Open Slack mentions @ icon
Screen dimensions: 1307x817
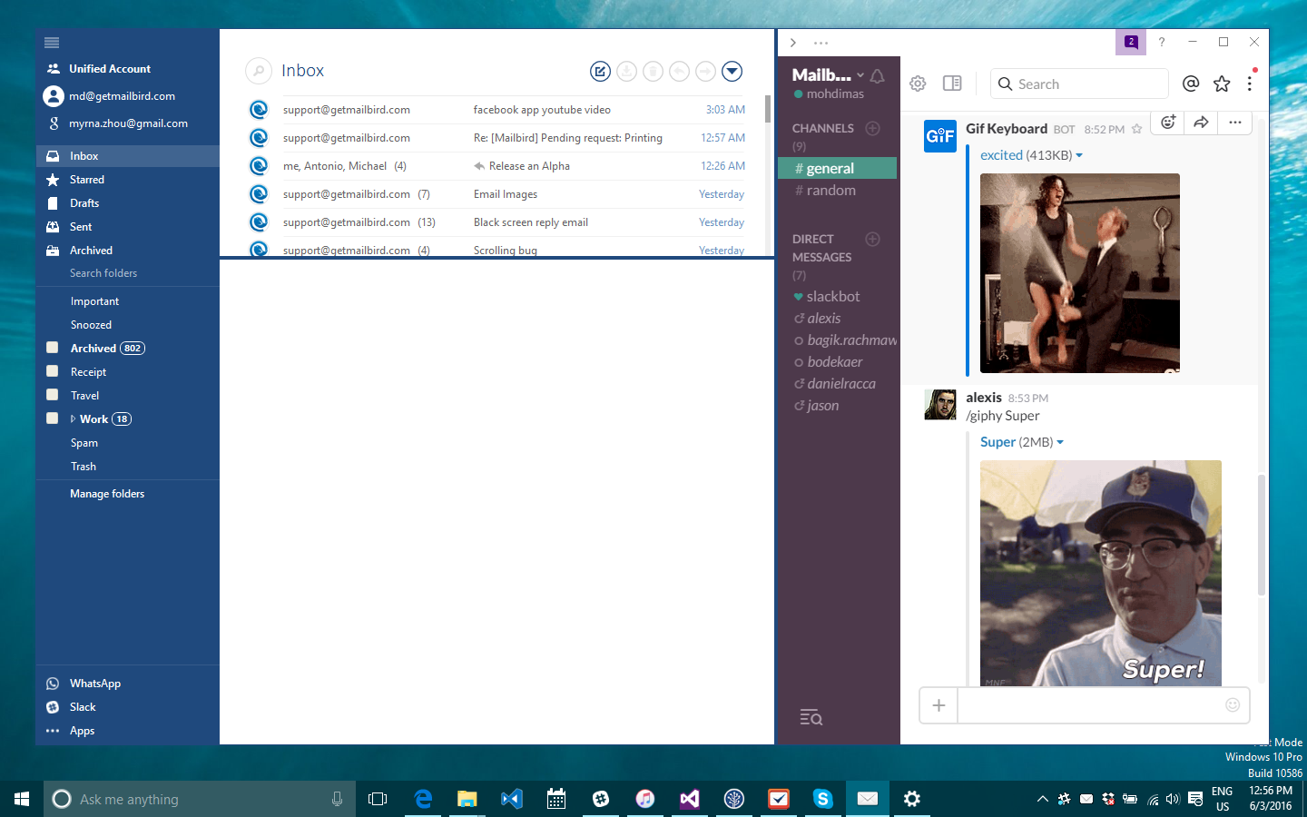point(1191,84)
